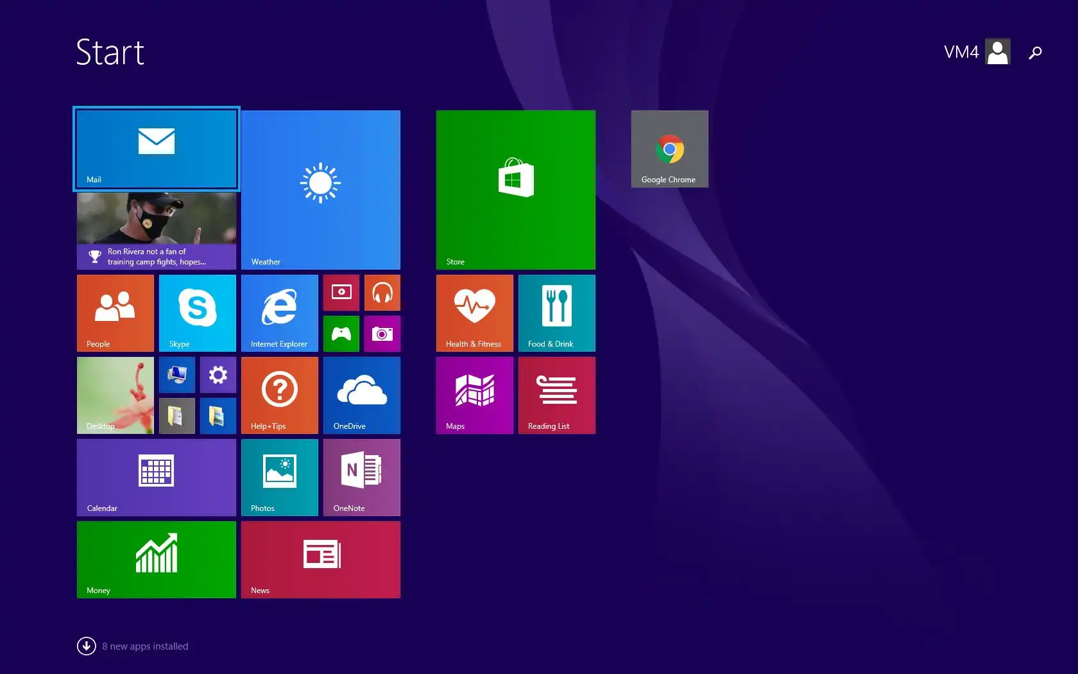Open the Reading List tile
The image size is (1078, 674).
[557, 395]
